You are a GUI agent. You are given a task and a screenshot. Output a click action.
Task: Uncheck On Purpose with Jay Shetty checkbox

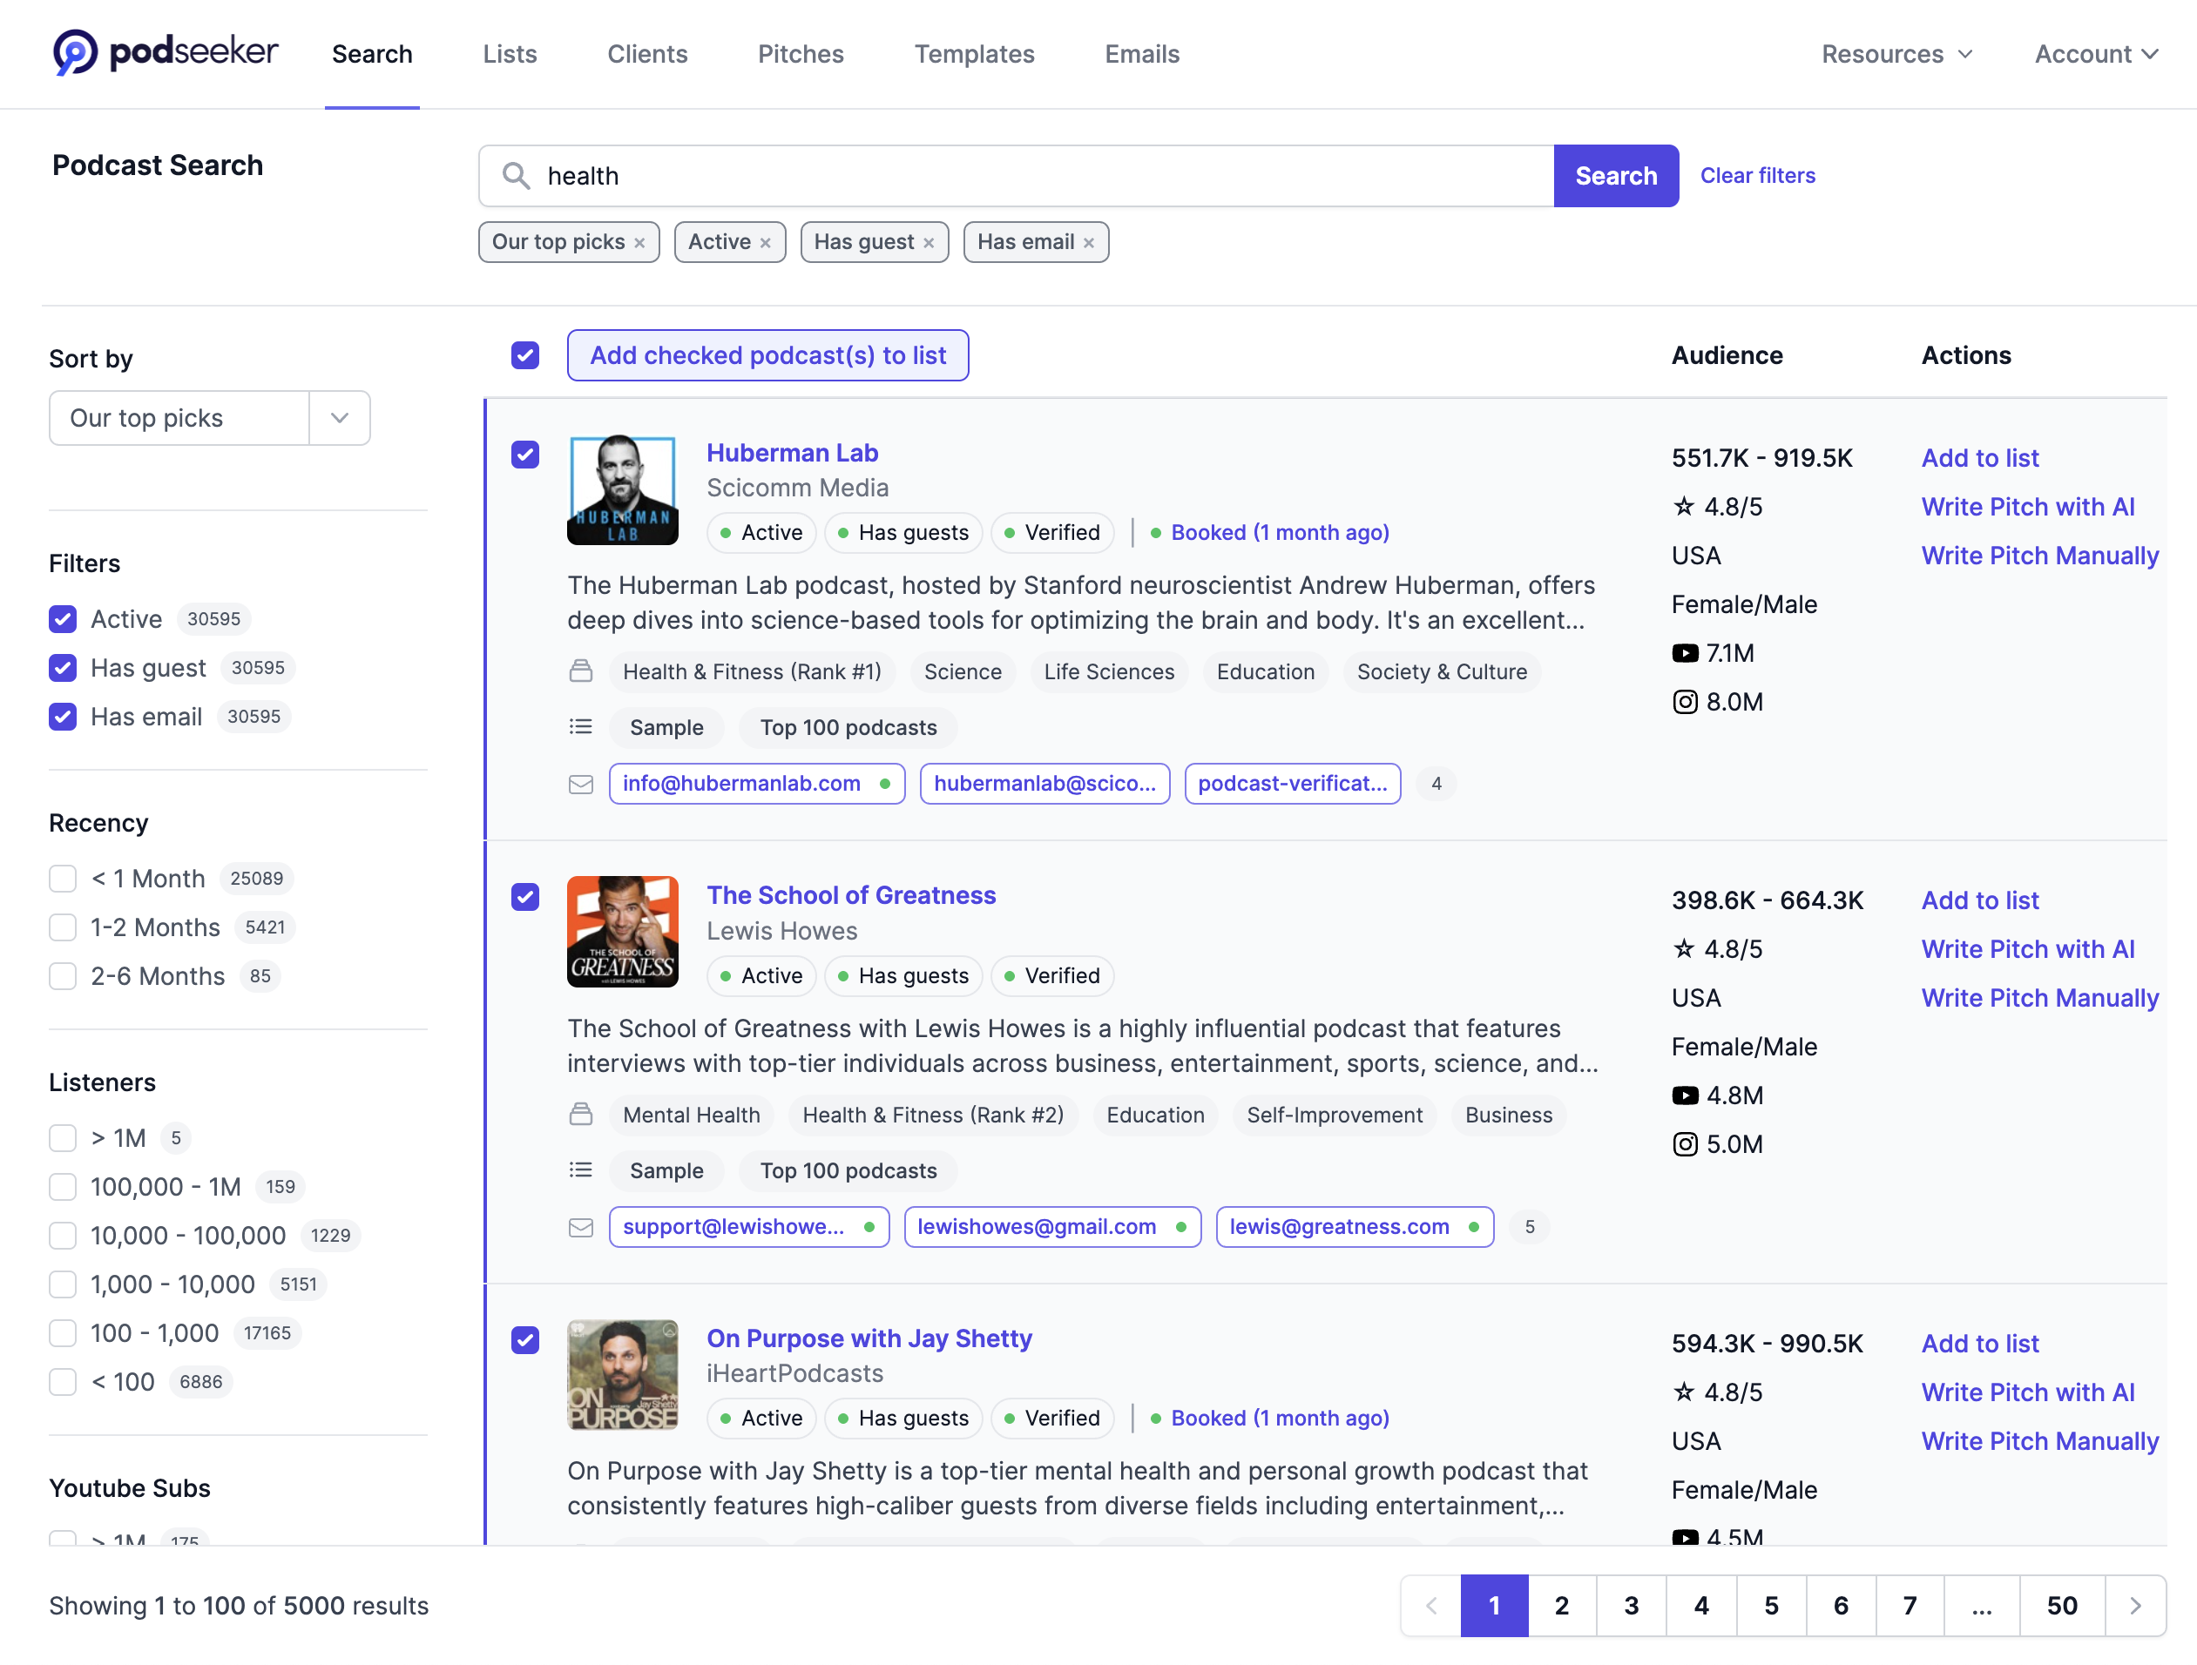click(x=525, y=1340)
